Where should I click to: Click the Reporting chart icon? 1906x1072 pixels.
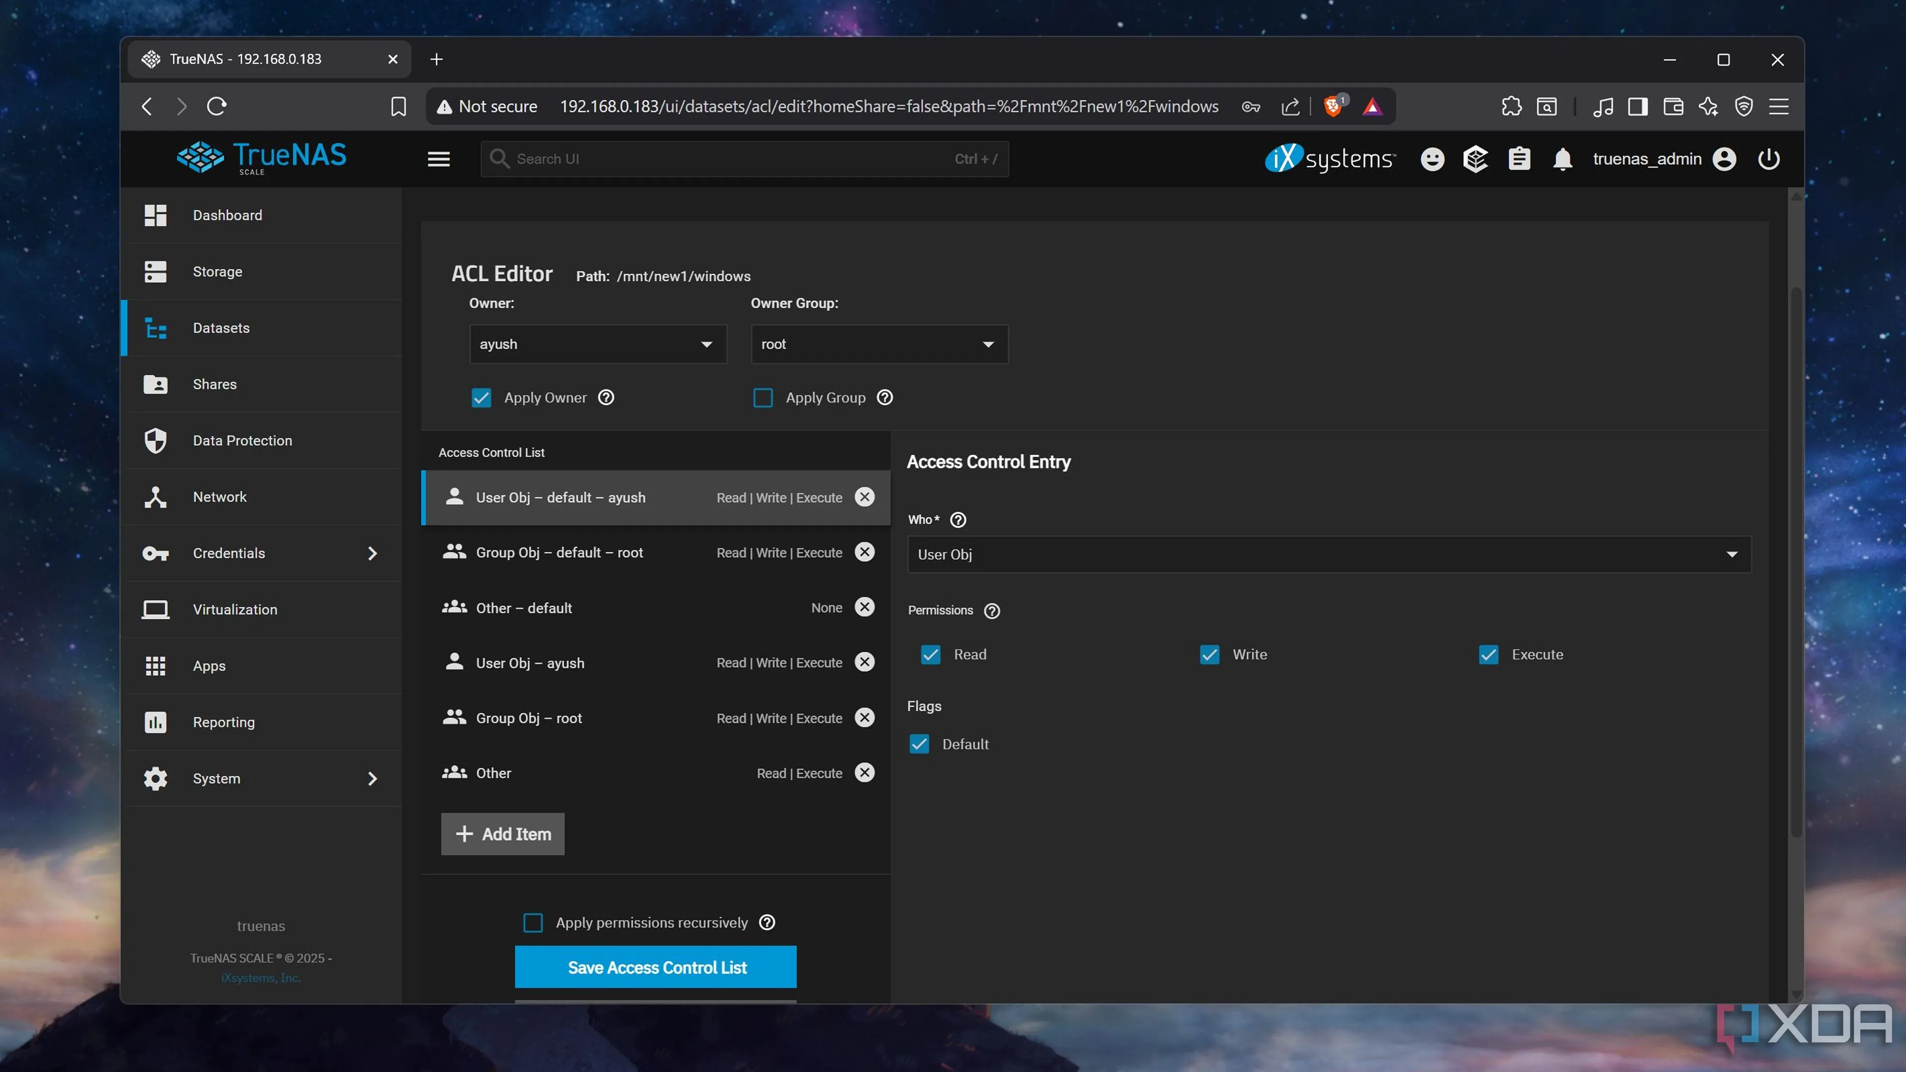155,722
